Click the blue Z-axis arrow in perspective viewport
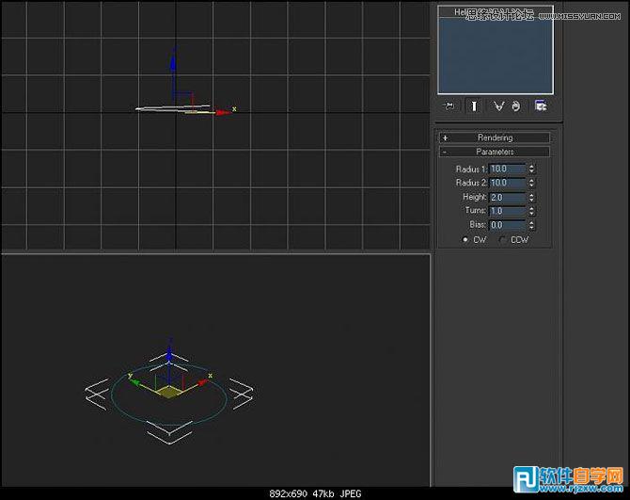This screenshot has width=630, height=500. tap(169, 354)
